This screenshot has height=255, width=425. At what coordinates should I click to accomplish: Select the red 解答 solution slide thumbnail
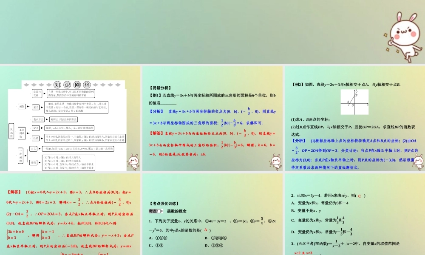point(70,214)
